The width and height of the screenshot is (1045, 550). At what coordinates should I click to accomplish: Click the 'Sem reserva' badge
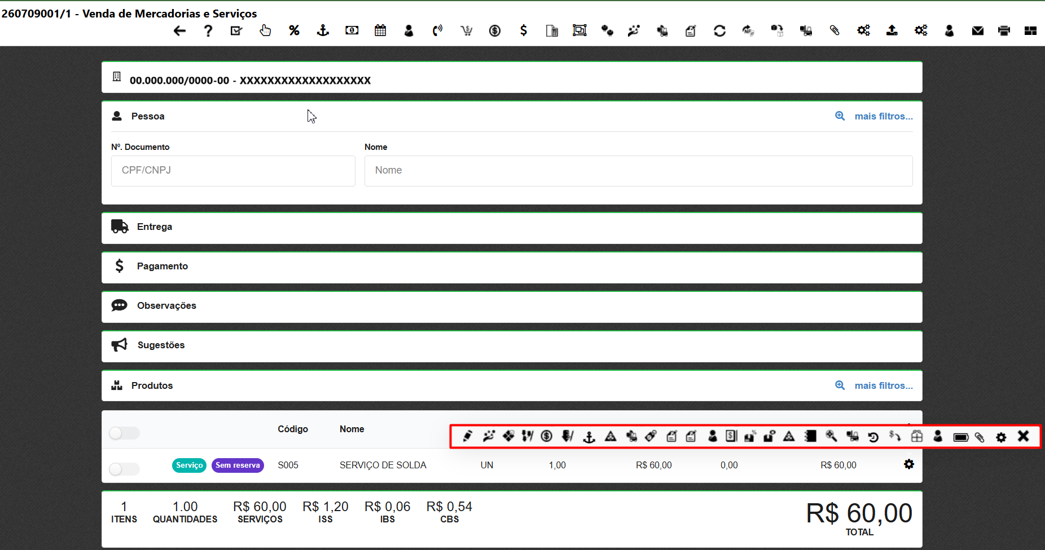coord(238,465)
